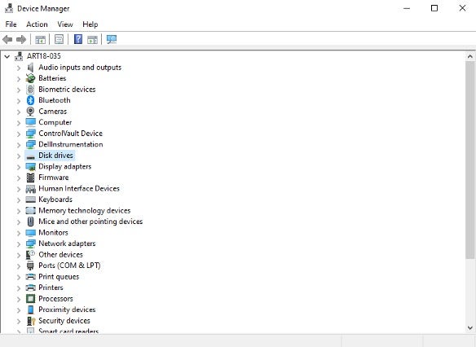Select the Display adapters label
Screen dimensions: 476x347
click(x=64, y=166)
